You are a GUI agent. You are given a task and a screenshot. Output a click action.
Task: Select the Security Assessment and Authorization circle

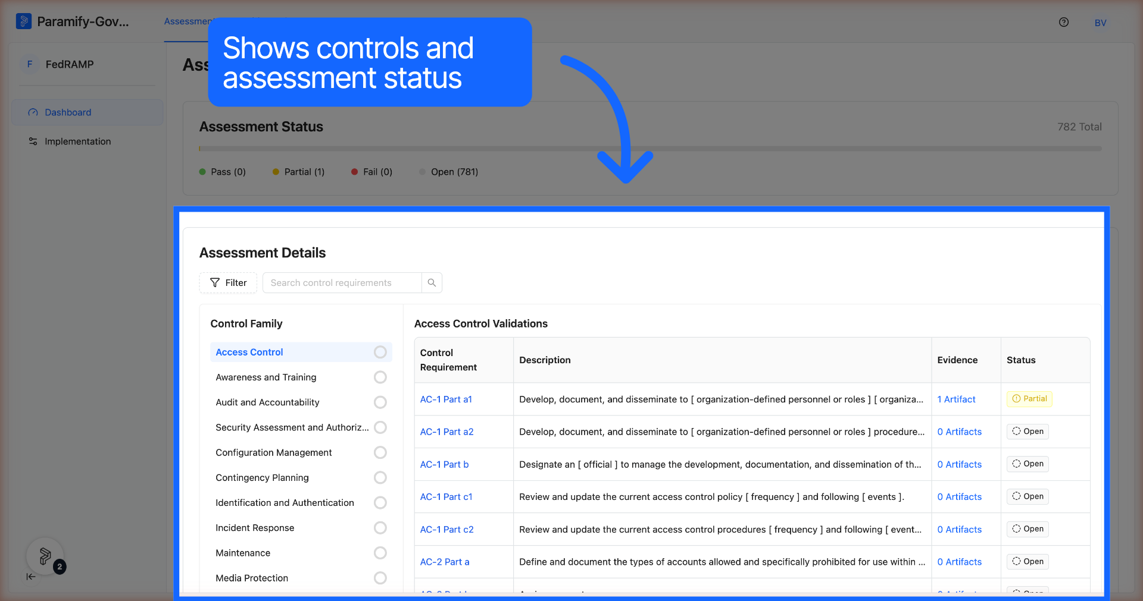[x=380, y=427]
